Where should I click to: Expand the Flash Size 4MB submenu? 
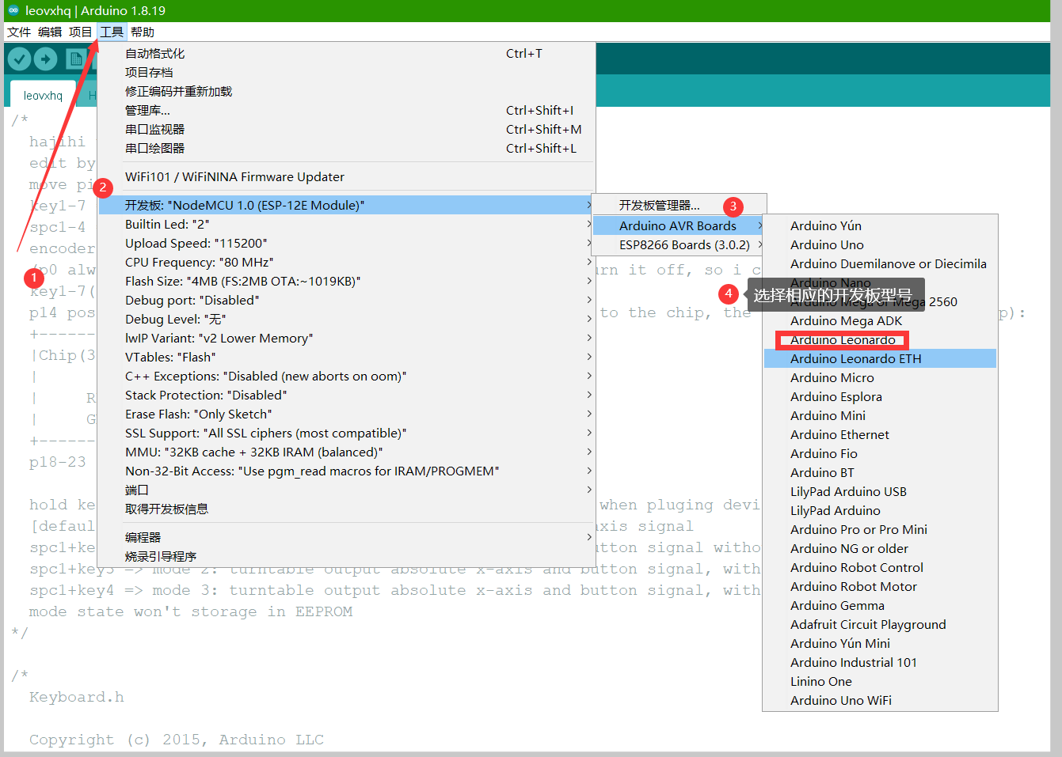[347, 282]
